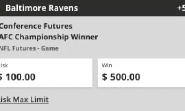Click the word Futures in Conference Futures
The height and width of the screenshot is (111, 185).
tap(58, 26)
